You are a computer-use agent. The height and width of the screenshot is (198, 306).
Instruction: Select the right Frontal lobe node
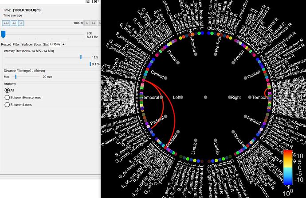pos(233,63)
